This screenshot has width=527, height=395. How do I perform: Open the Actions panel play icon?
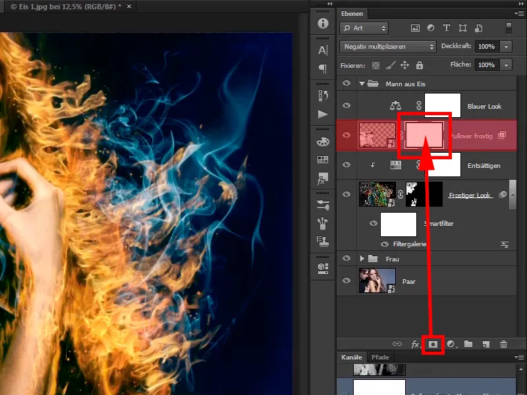click(323, 114)
